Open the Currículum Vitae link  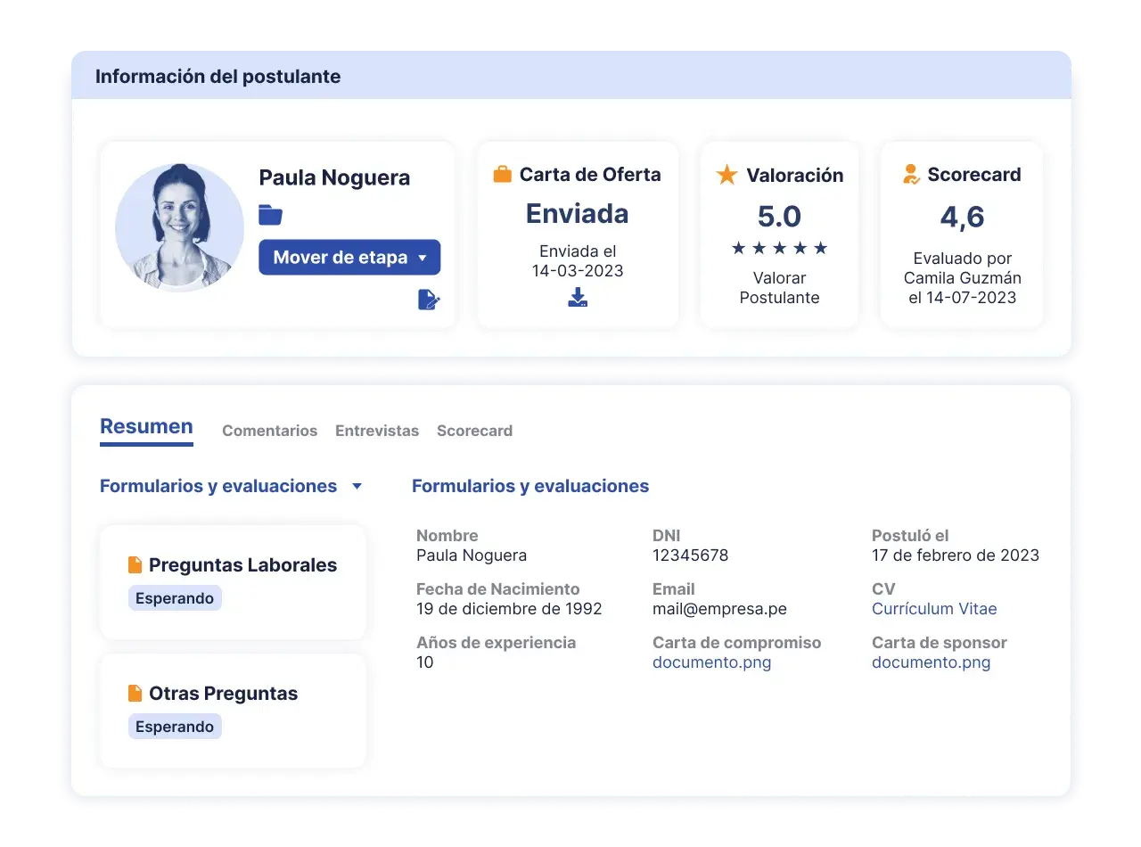click(934, 609)
